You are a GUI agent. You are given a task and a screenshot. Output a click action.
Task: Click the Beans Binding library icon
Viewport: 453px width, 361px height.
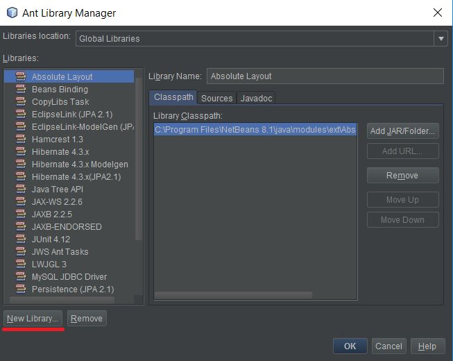click(21, 89)
